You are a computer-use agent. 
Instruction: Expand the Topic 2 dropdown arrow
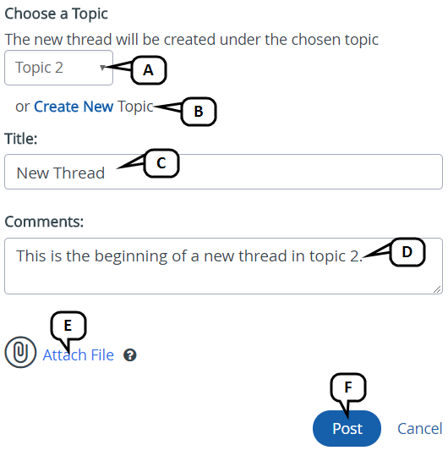click(x=102, y=68)
